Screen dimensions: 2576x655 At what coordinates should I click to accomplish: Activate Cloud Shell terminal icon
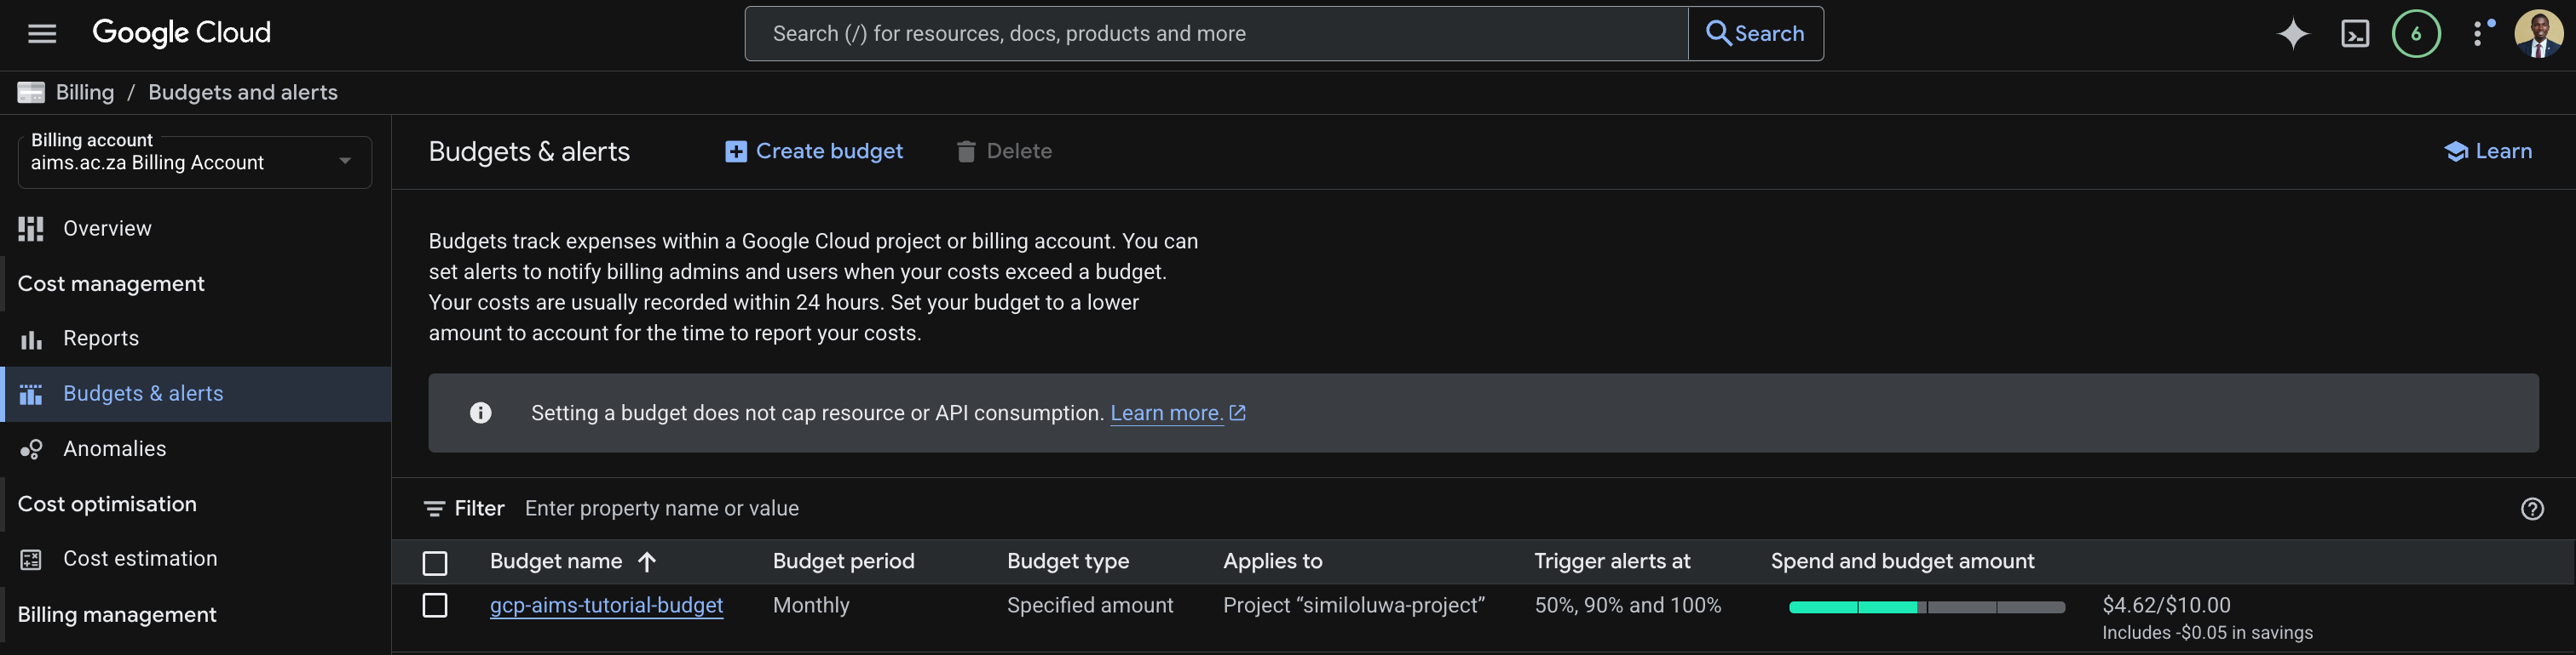pos(2355,34)
